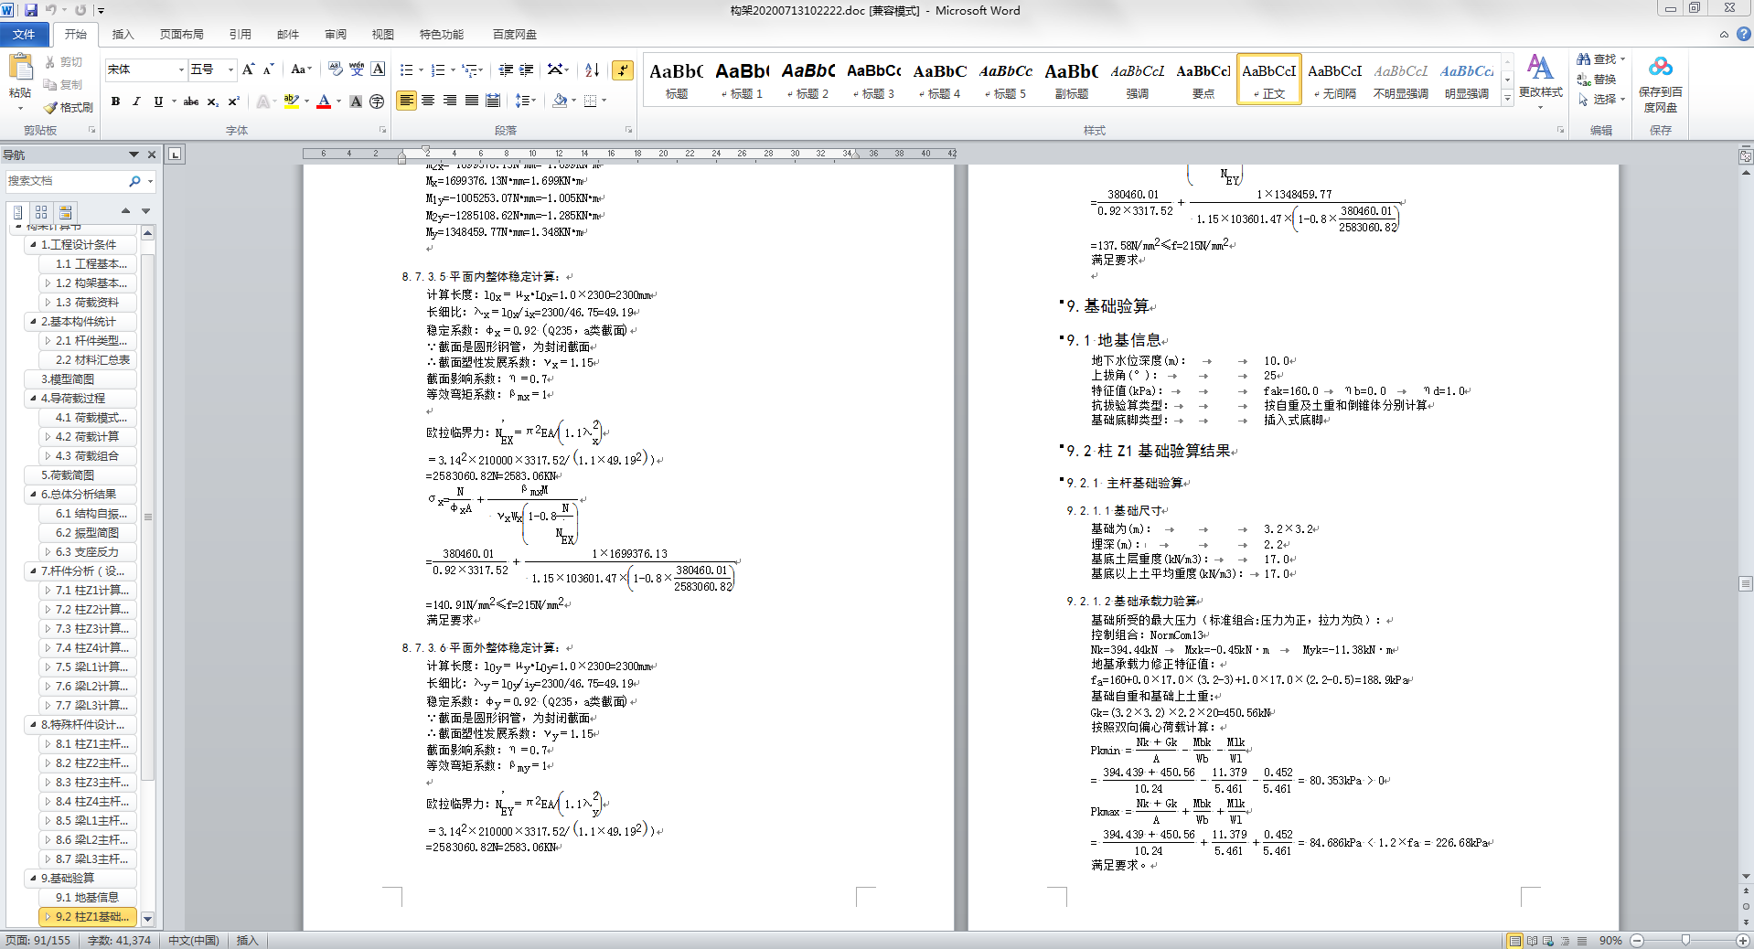Open the Baidu Netdisk save icon

[x=1660, y=68]
